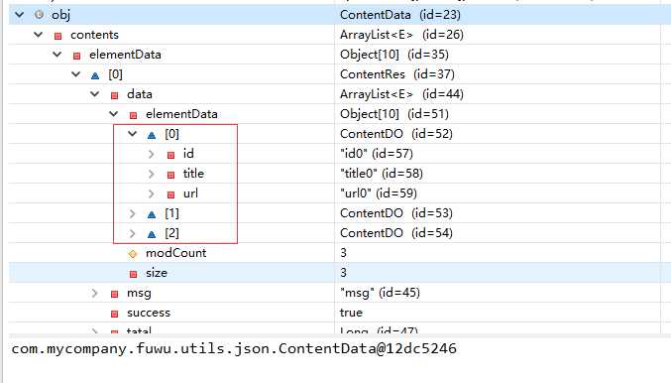Screen dimensions: 671x383
Task: Expand the msg field
Action: click(x=94, y=293)
